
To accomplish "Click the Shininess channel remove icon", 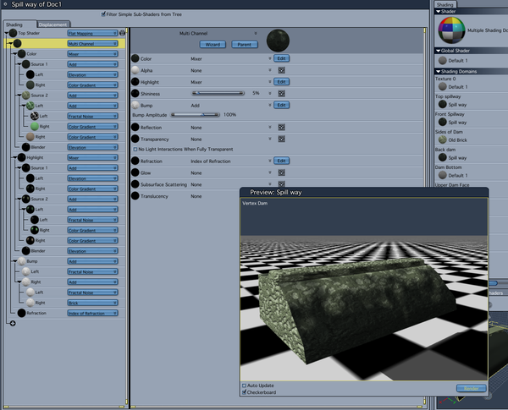I will [281, 94].
